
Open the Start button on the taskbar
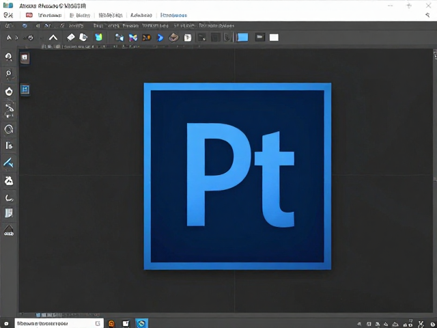pyautogui.click(x=6, y=324)
